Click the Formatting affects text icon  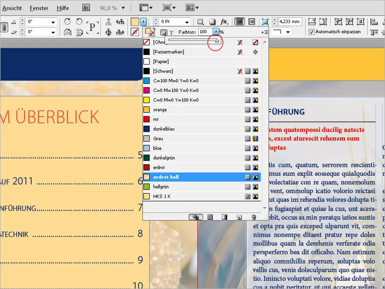tap(171, 32)
